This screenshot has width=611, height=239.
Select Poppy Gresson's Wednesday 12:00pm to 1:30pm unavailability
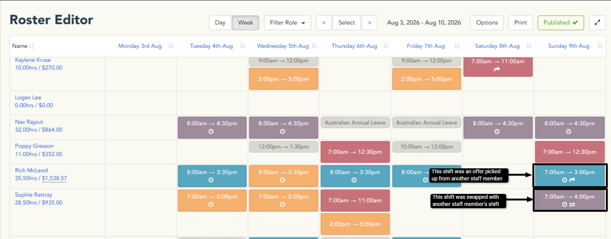283,147
